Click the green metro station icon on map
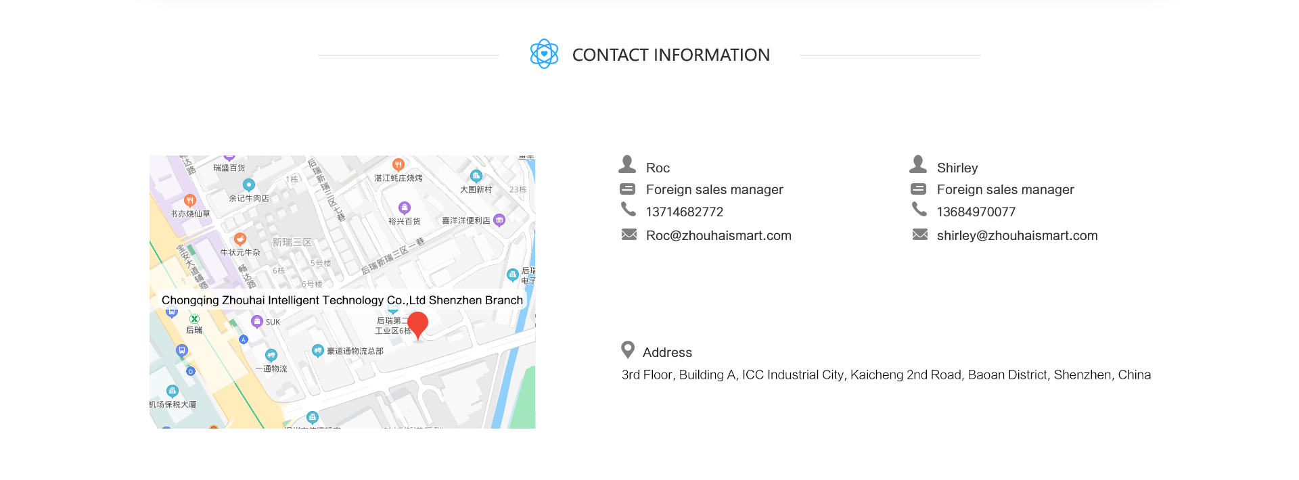1299x480 pixels. click(194, 318)
